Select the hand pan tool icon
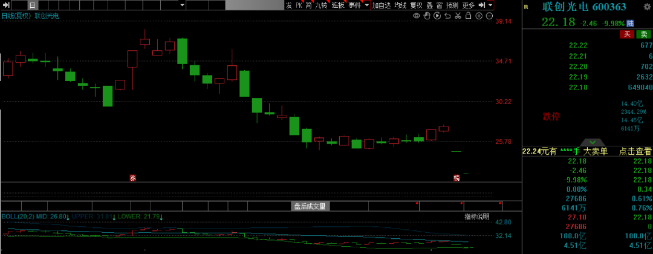Image resolution: width=653 pixels, height=254 pixels. [x=427, y=16]
